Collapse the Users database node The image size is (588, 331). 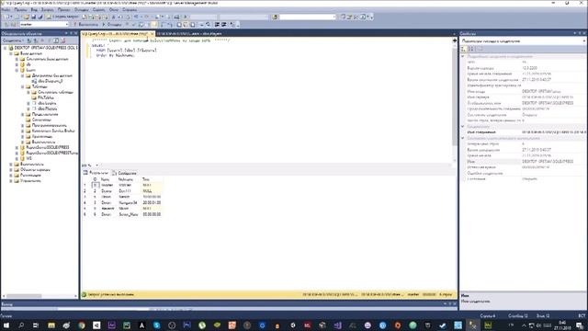click(x=17, y=70)
